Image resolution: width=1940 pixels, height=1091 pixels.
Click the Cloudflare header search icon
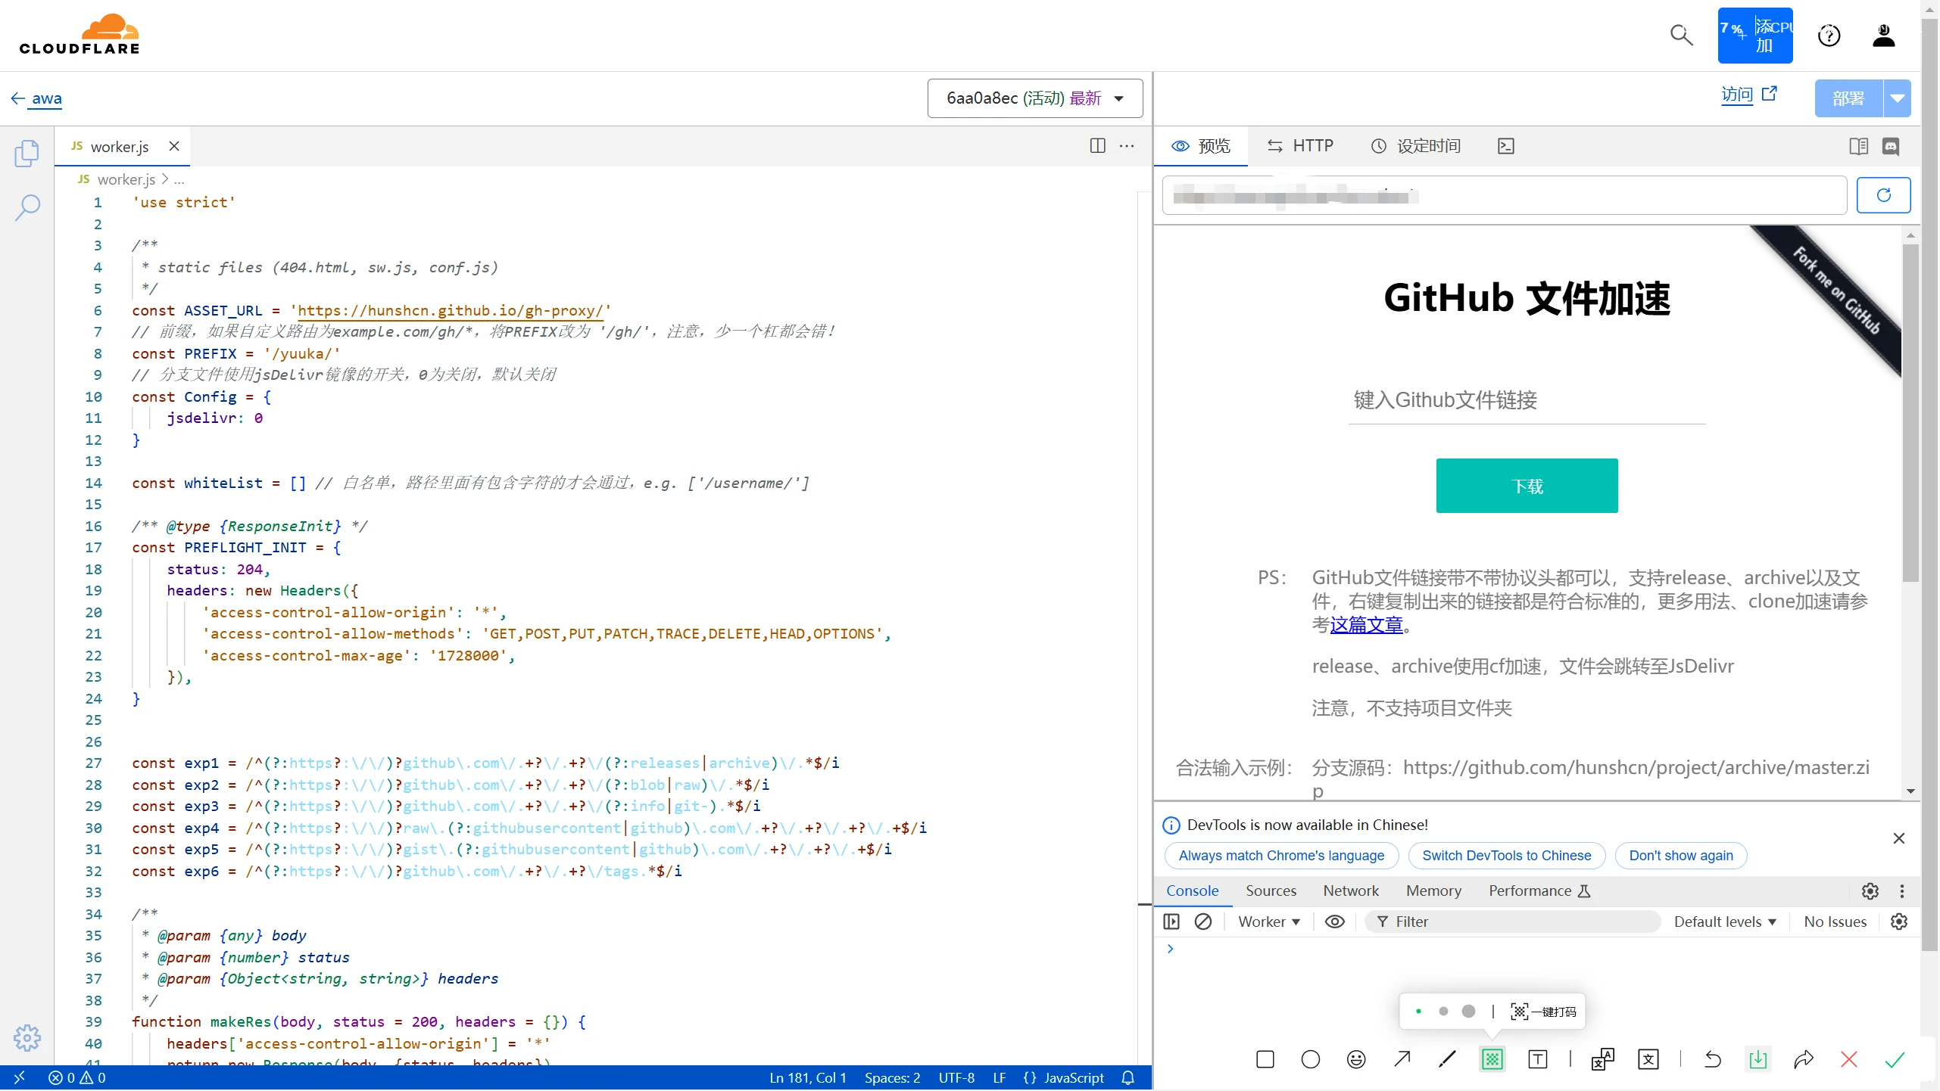[1681, 35]
